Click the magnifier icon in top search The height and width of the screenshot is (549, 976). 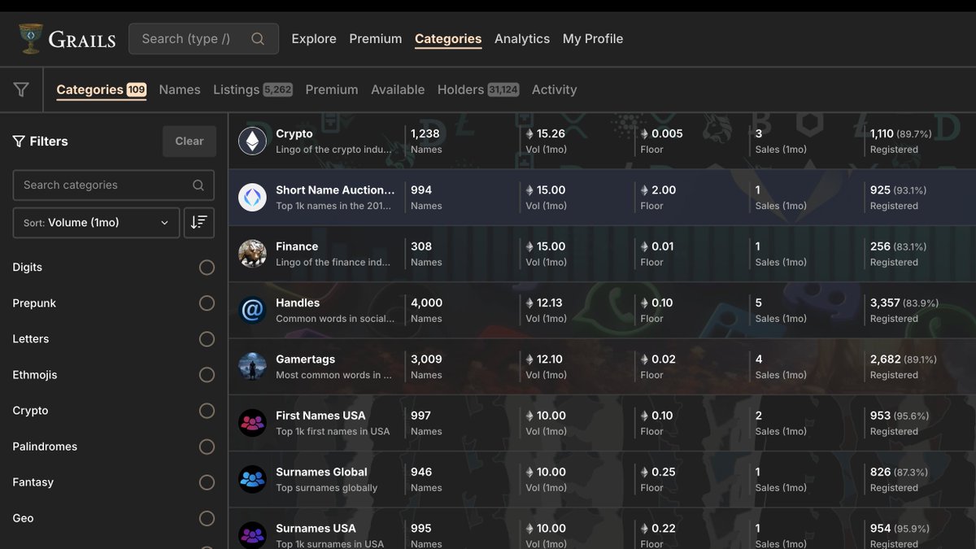[258, 39]
